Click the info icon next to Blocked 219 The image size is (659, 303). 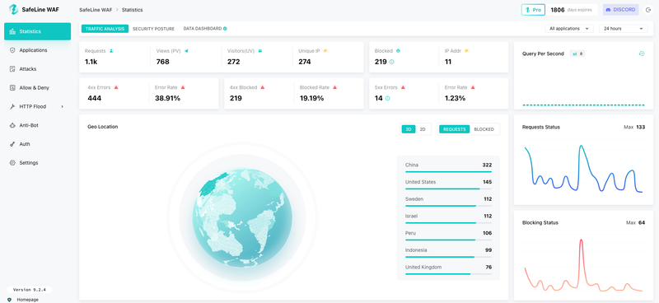click(392, 62)
